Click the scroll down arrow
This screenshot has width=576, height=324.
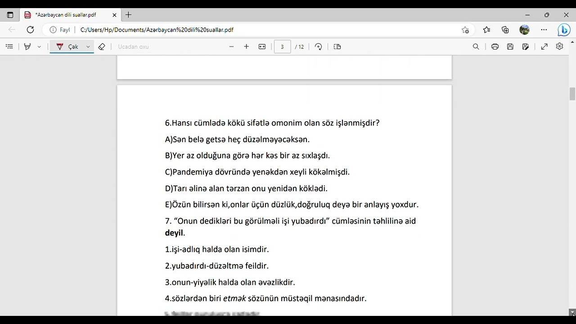[572, 312]
